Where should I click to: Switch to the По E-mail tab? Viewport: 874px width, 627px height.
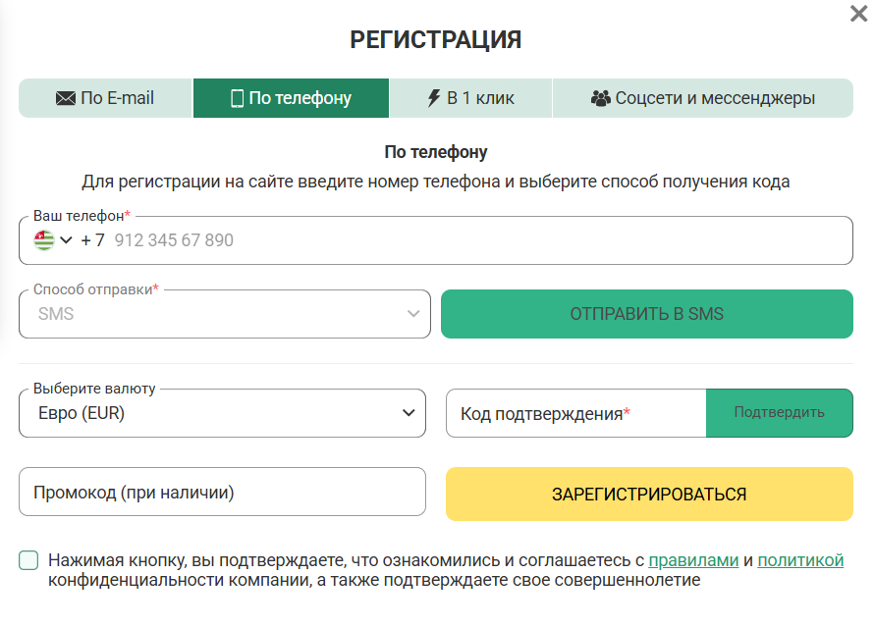[105, 98]
